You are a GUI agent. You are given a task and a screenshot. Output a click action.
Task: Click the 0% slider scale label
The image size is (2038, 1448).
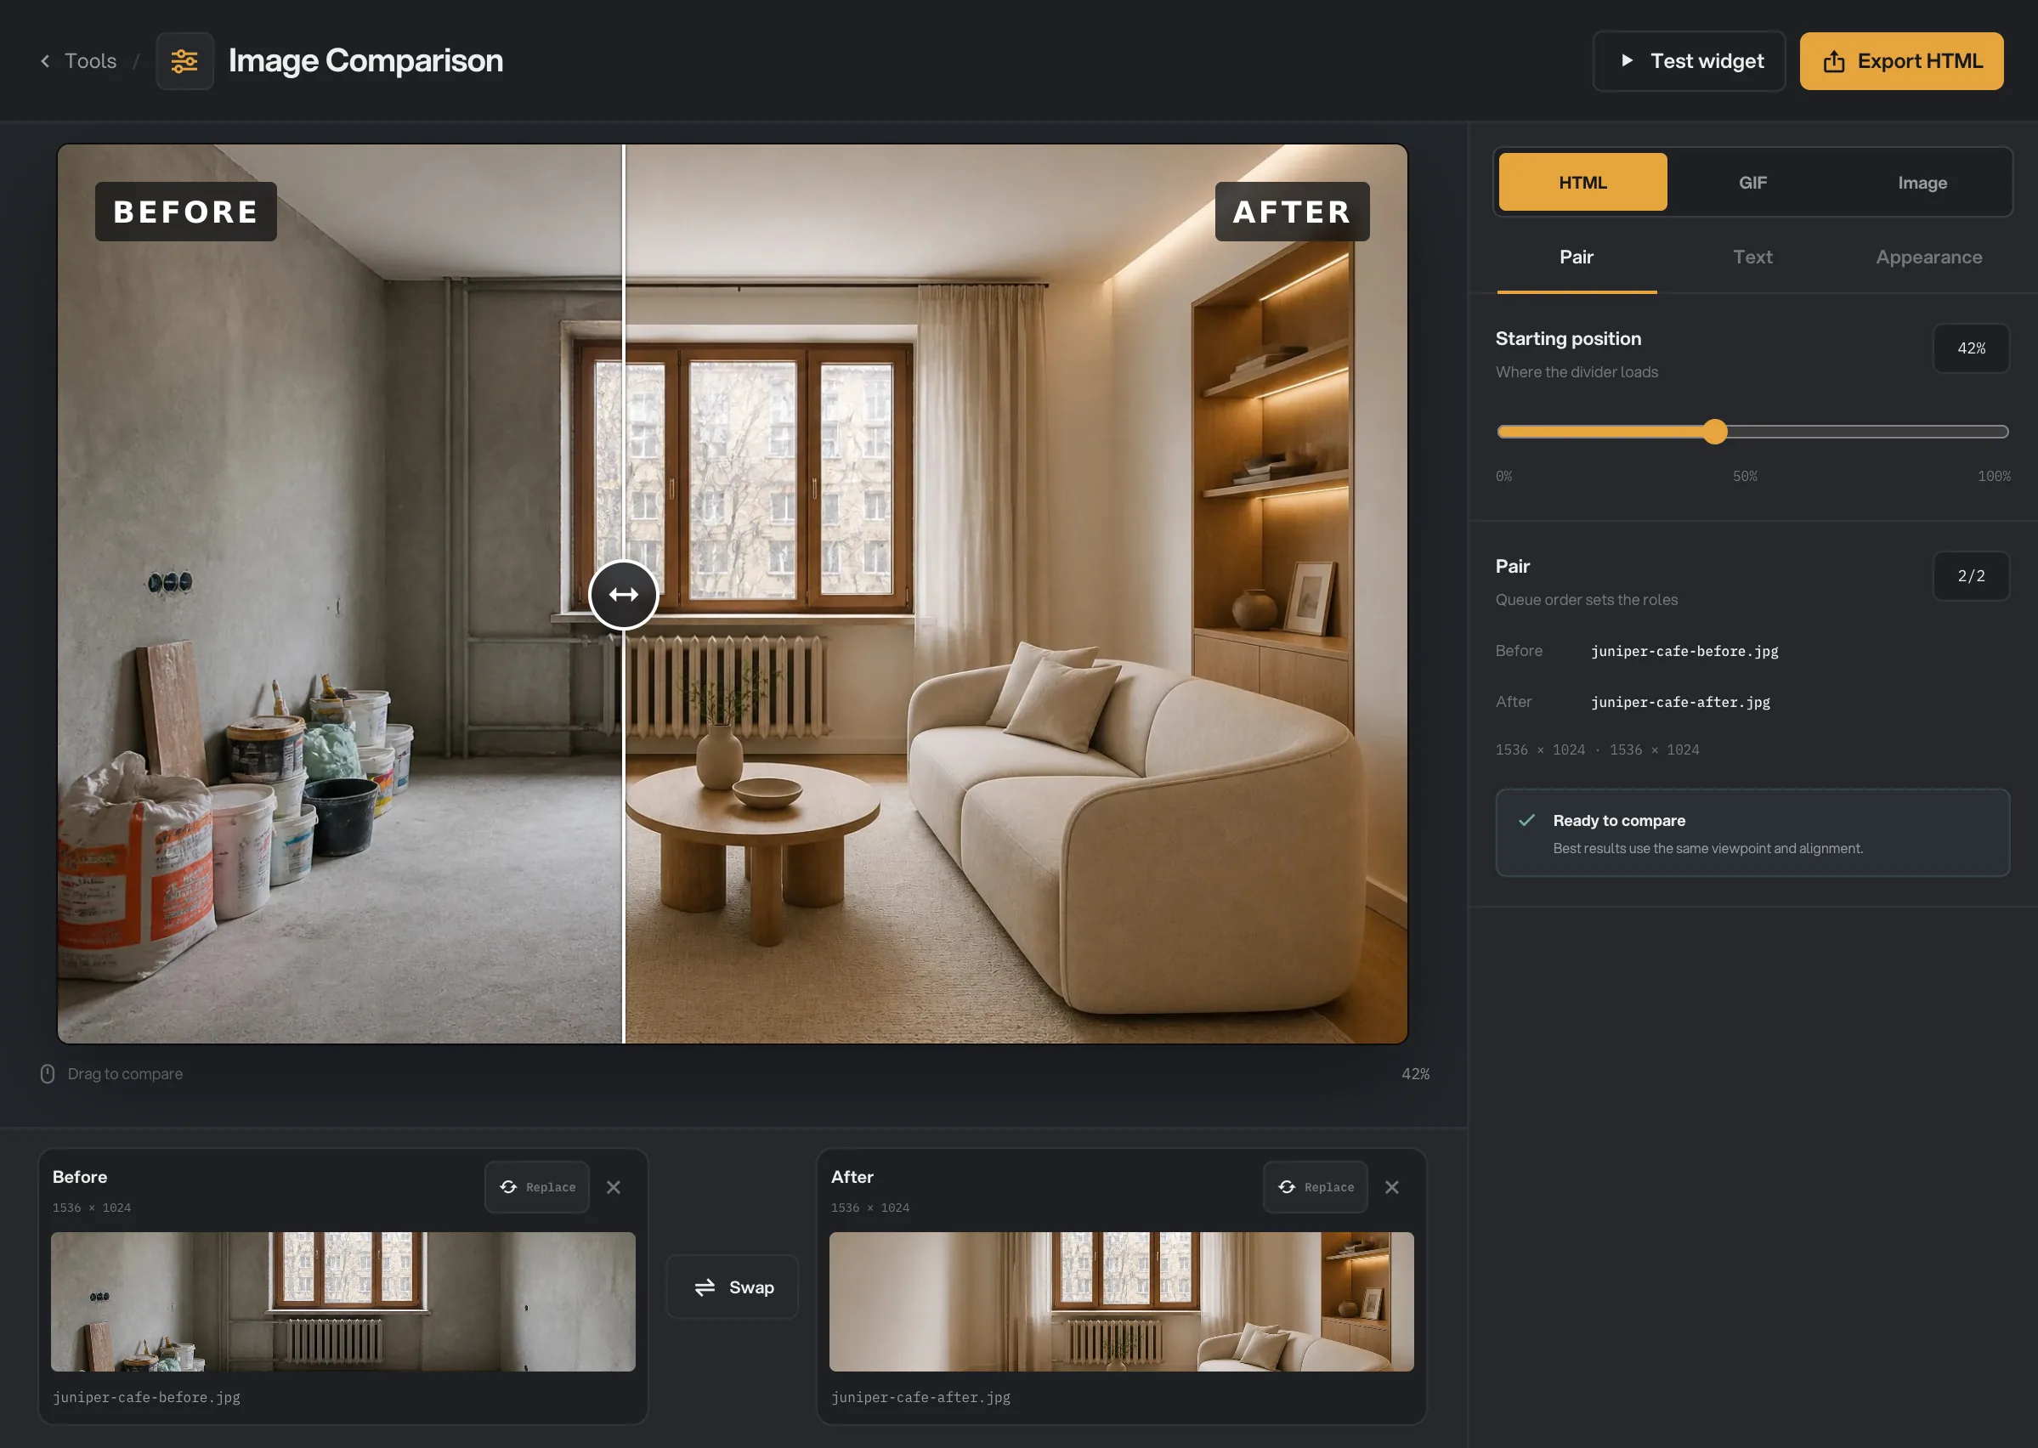point(1504,476)
